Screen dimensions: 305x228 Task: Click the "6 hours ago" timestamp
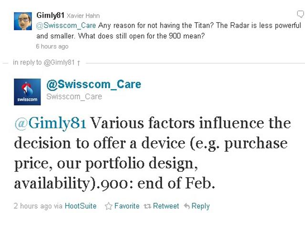(52, 47)
